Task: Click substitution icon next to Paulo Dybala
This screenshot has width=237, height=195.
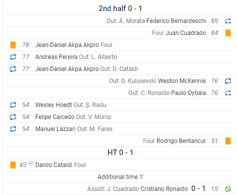Action: pos(228,93)
